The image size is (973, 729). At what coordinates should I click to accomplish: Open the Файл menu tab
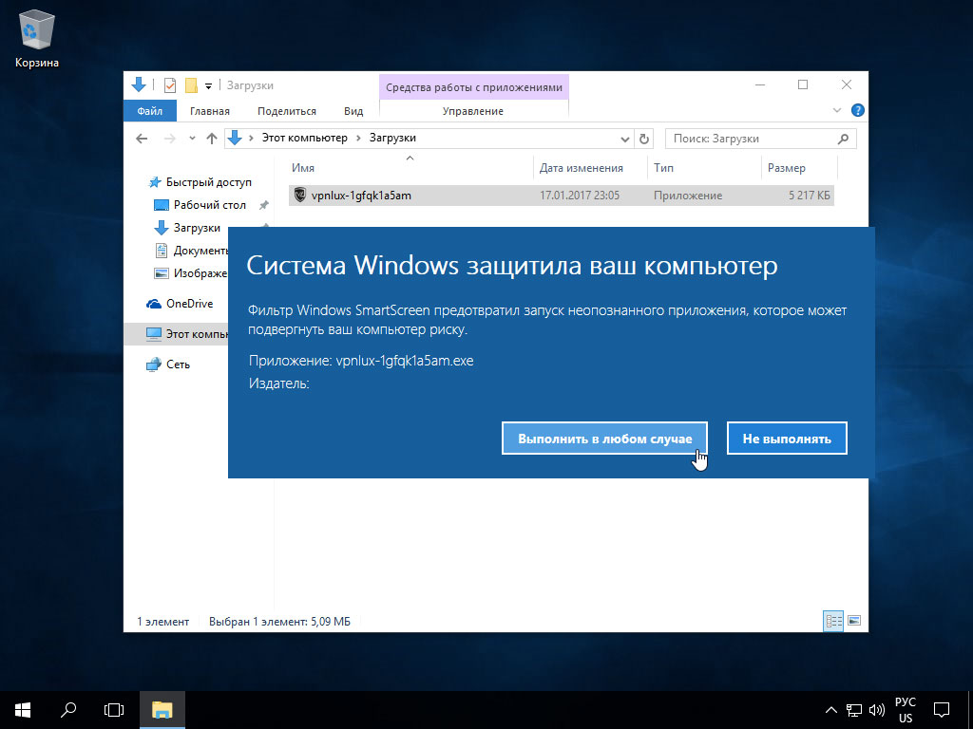pos(149,111)
